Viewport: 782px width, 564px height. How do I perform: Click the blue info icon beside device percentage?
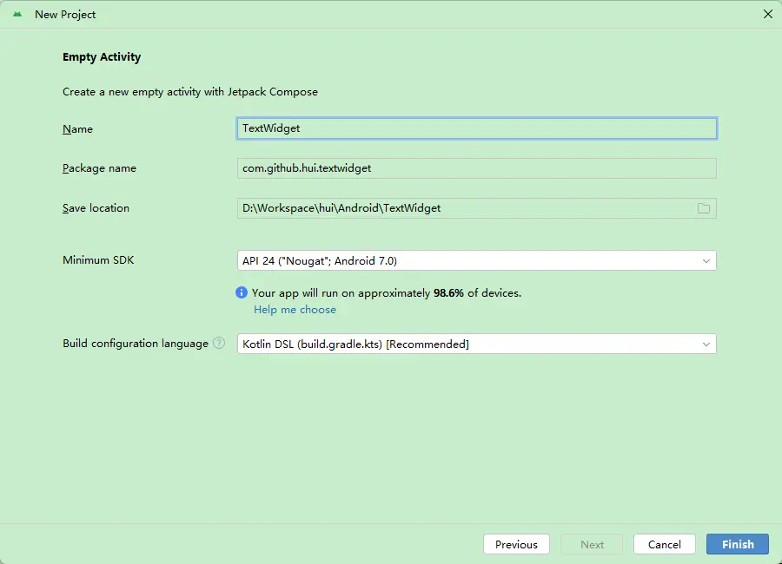coord(242,293)
